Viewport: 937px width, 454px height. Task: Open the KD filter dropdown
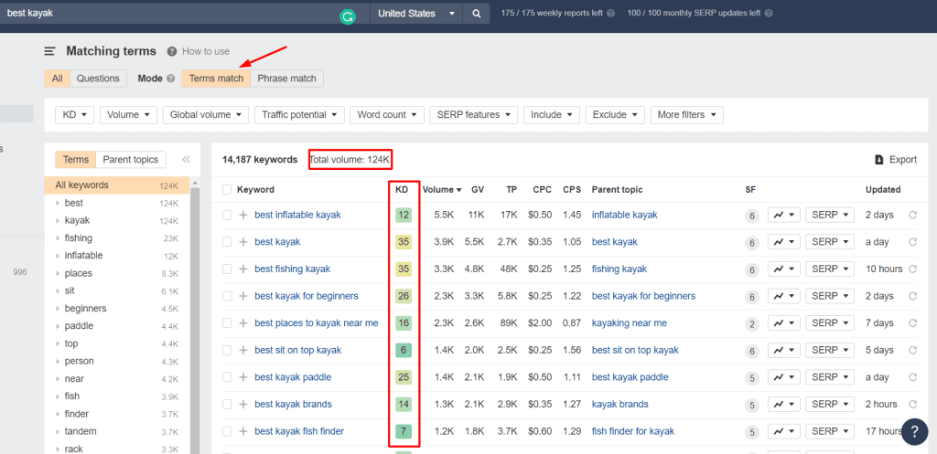(x=75, y=114)
